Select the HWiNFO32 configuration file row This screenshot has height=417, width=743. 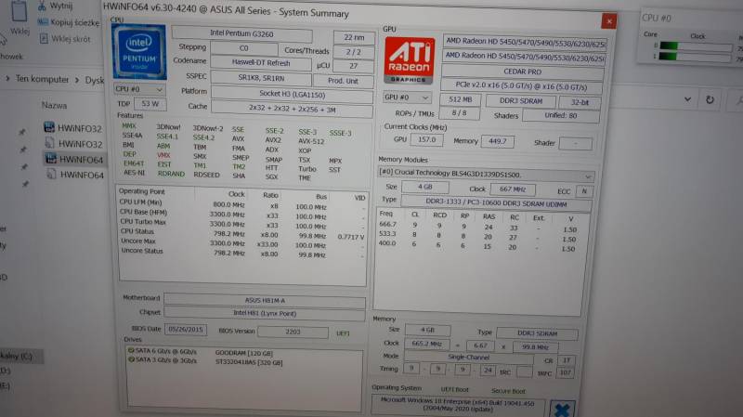[74, 144]
